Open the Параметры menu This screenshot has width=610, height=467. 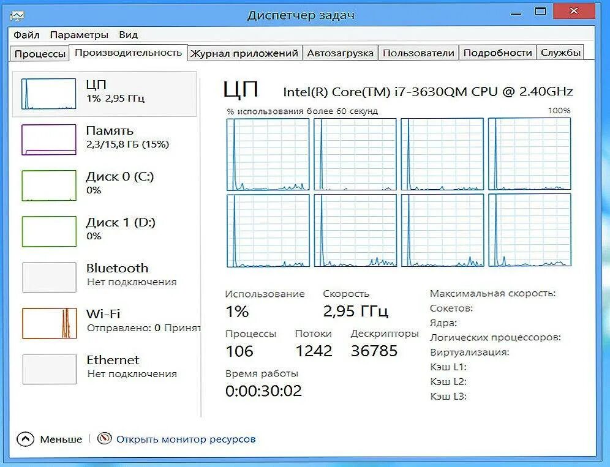pyautogui.click(x=79, y=35)
